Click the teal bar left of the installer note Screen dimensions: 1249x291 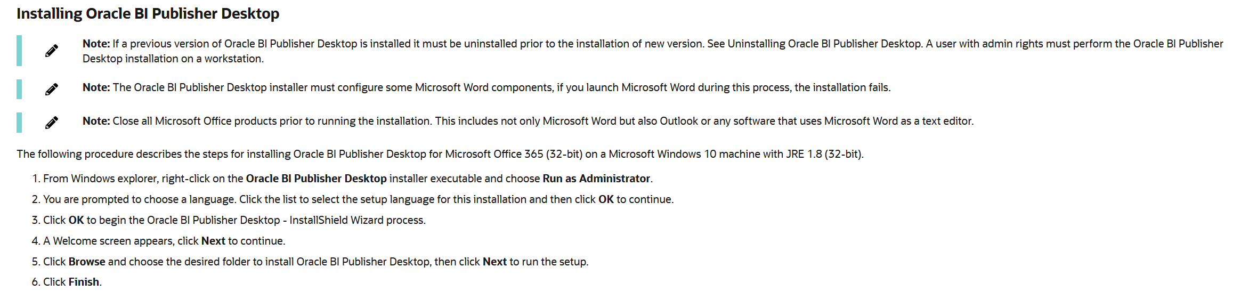pos(19,89)
